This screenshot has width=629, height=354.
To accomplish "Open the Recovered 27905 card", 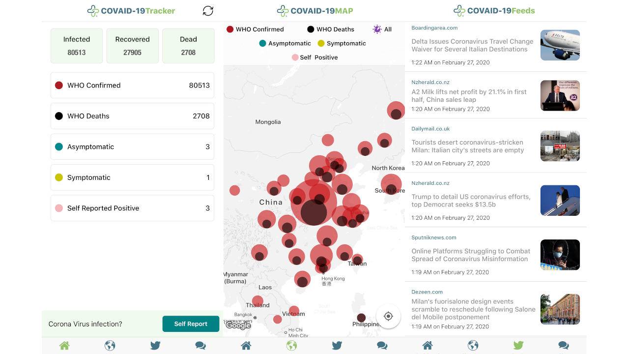I will point(133,46).
